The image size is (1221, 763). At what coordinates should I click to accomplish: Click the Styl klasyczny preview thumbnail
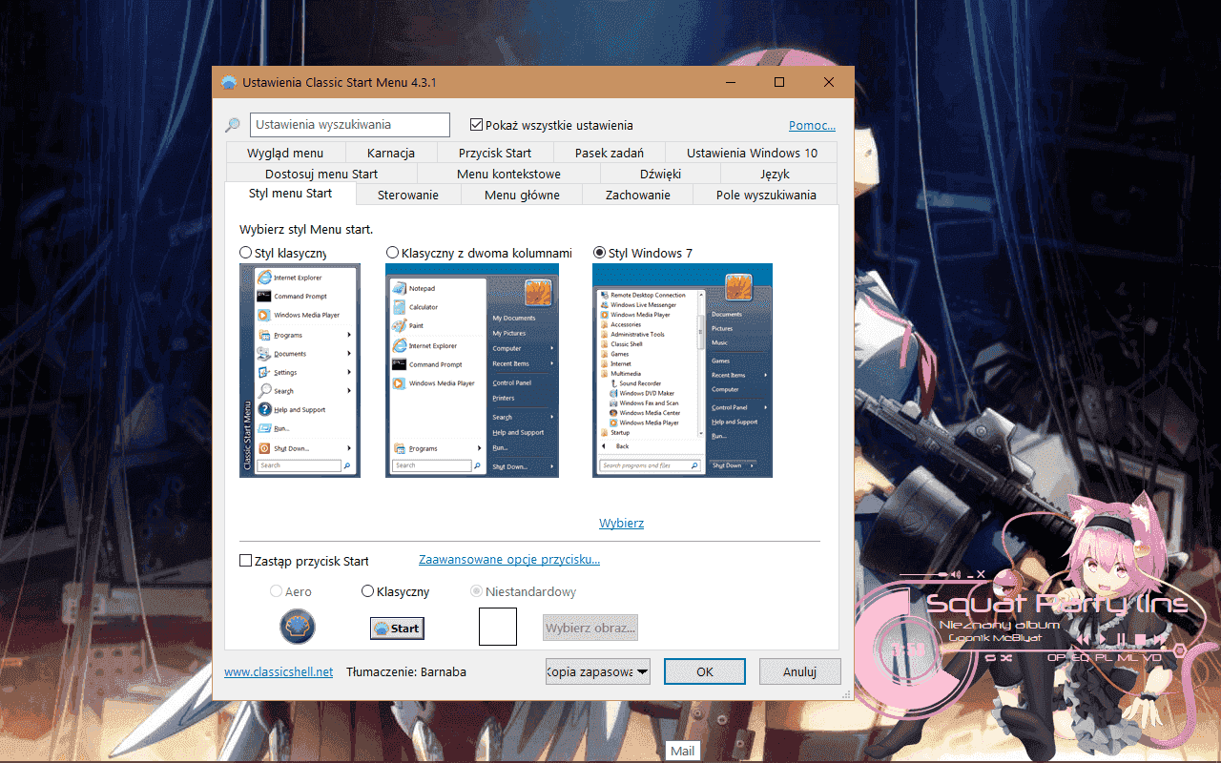(x=300, y=370)
